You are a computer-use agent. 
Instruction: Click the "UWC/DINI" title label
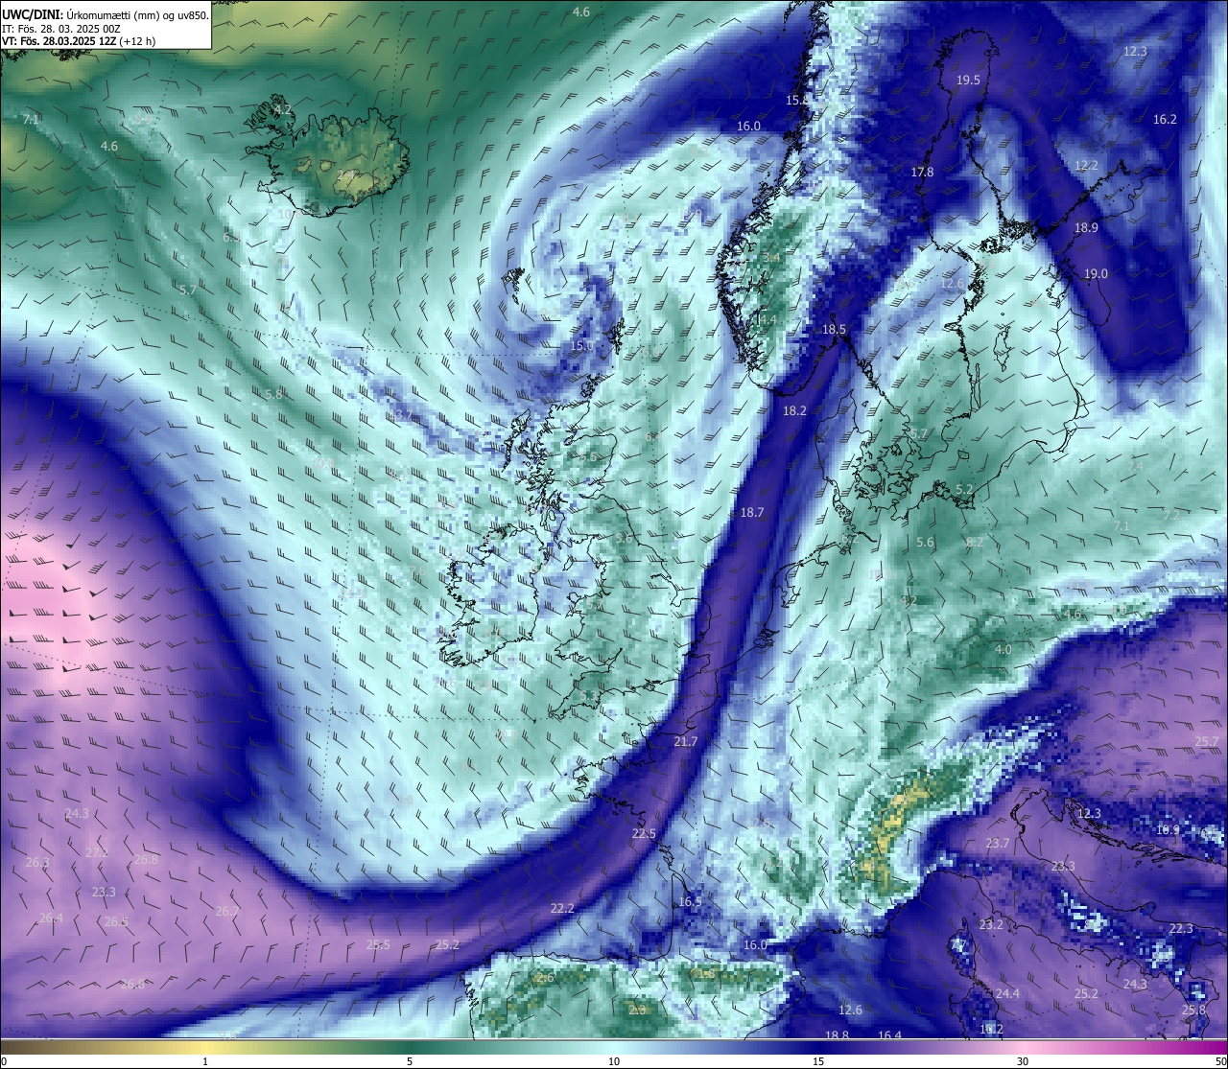[x=31, y=15]
